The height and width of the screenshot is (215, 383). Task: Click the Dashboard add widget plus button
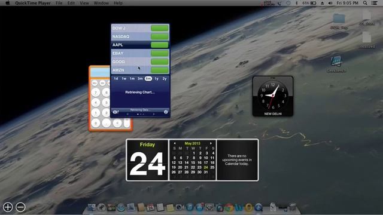8,207
